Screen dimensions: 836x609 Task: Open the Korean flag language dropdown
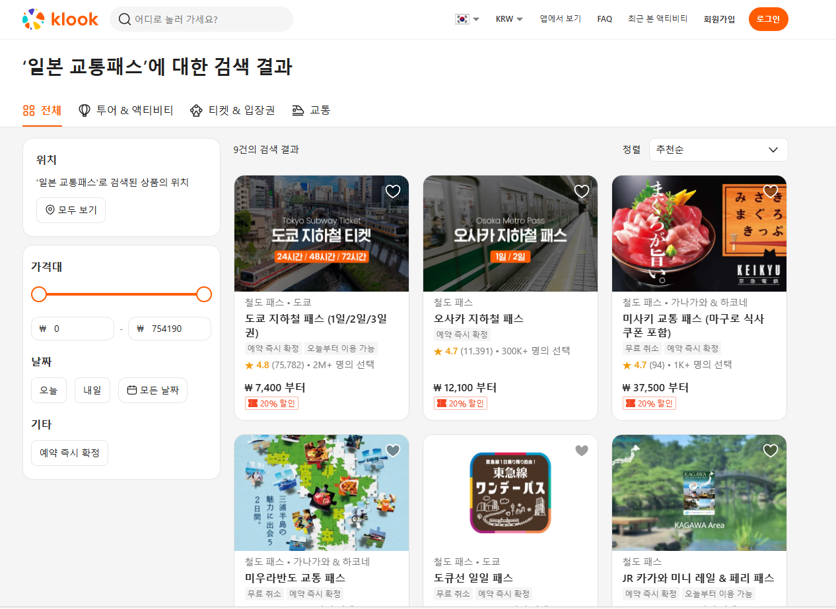tap(467, 19)
